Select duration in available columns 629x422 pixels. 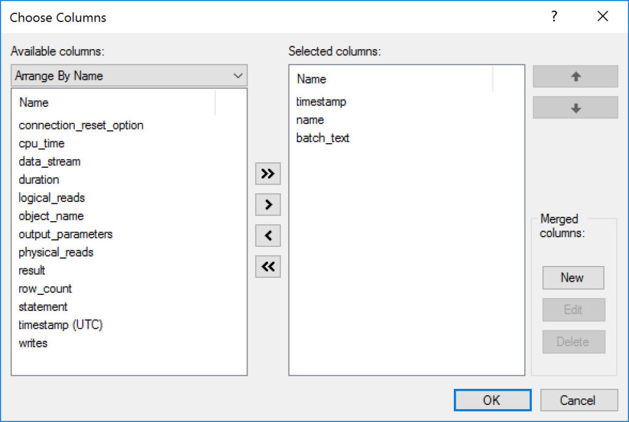tap(39, 180)
